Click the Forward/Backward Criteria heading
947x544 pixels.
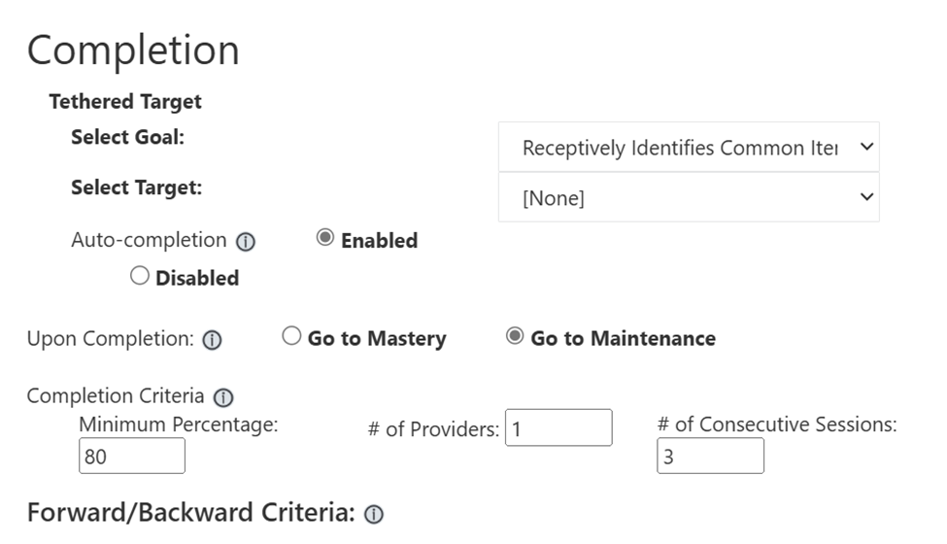(190, 513)
